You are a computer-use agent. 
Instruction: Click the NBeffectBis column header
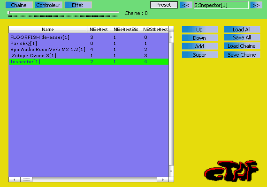(x=126, y=30)
